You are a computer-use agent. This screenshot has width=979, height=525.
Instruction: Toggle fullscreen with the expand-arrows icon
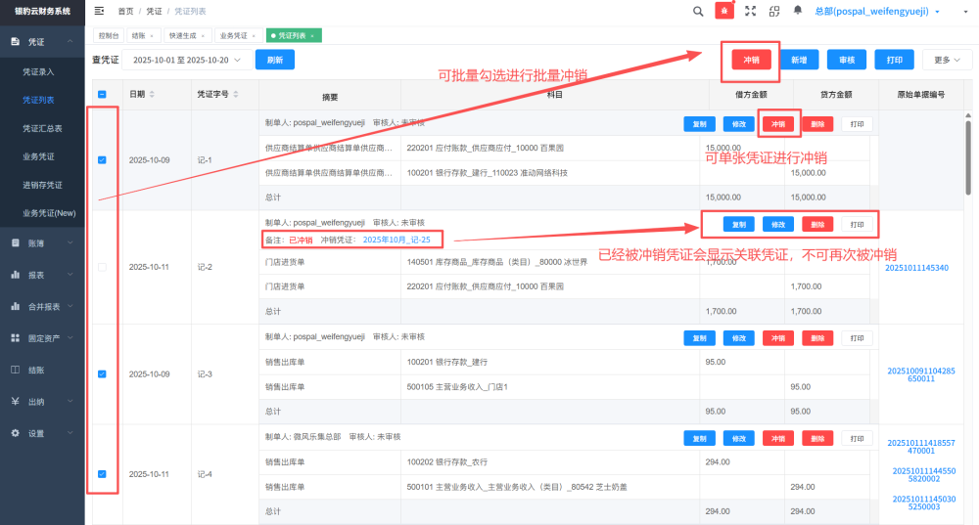pyautogui.click(x=751, y=11)
